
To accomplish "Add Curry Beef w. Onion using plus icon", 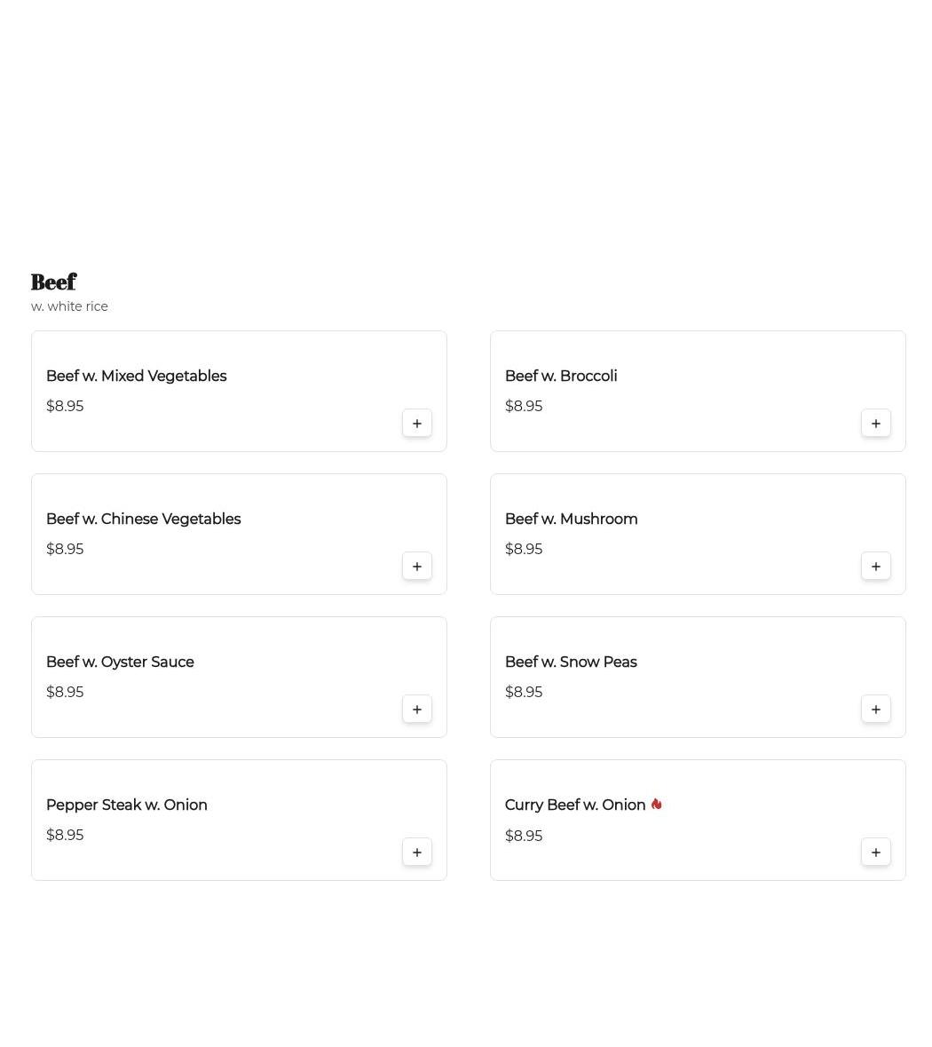I will (875, 852).
